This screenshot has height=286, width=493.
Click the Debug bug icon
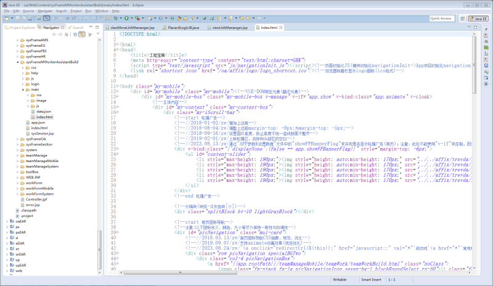115,18
